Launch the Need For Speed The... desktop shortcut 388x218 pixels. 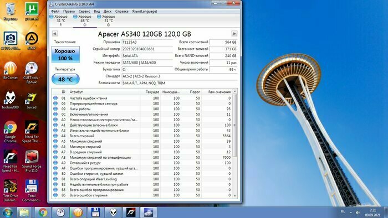[x=32, y=132]
